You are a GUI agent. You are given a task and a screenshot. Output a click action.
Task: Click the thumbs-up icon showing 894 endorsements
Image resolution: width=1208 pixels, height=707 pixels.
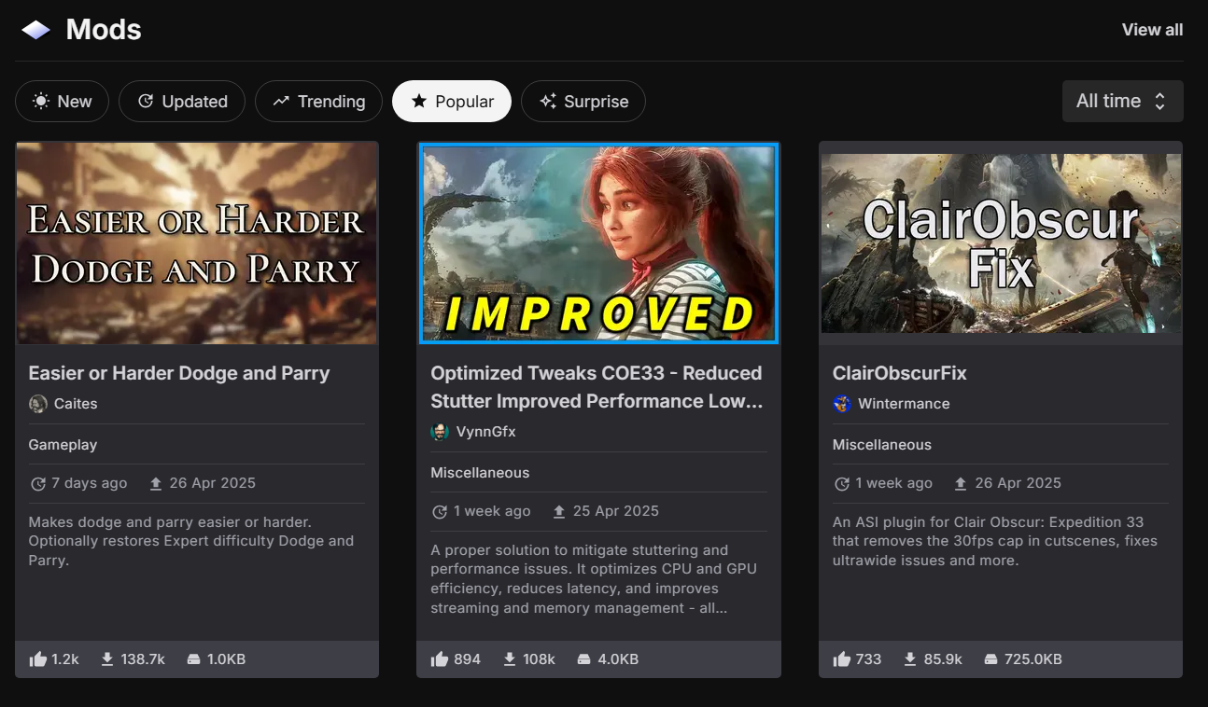click(x=440, y=659)
